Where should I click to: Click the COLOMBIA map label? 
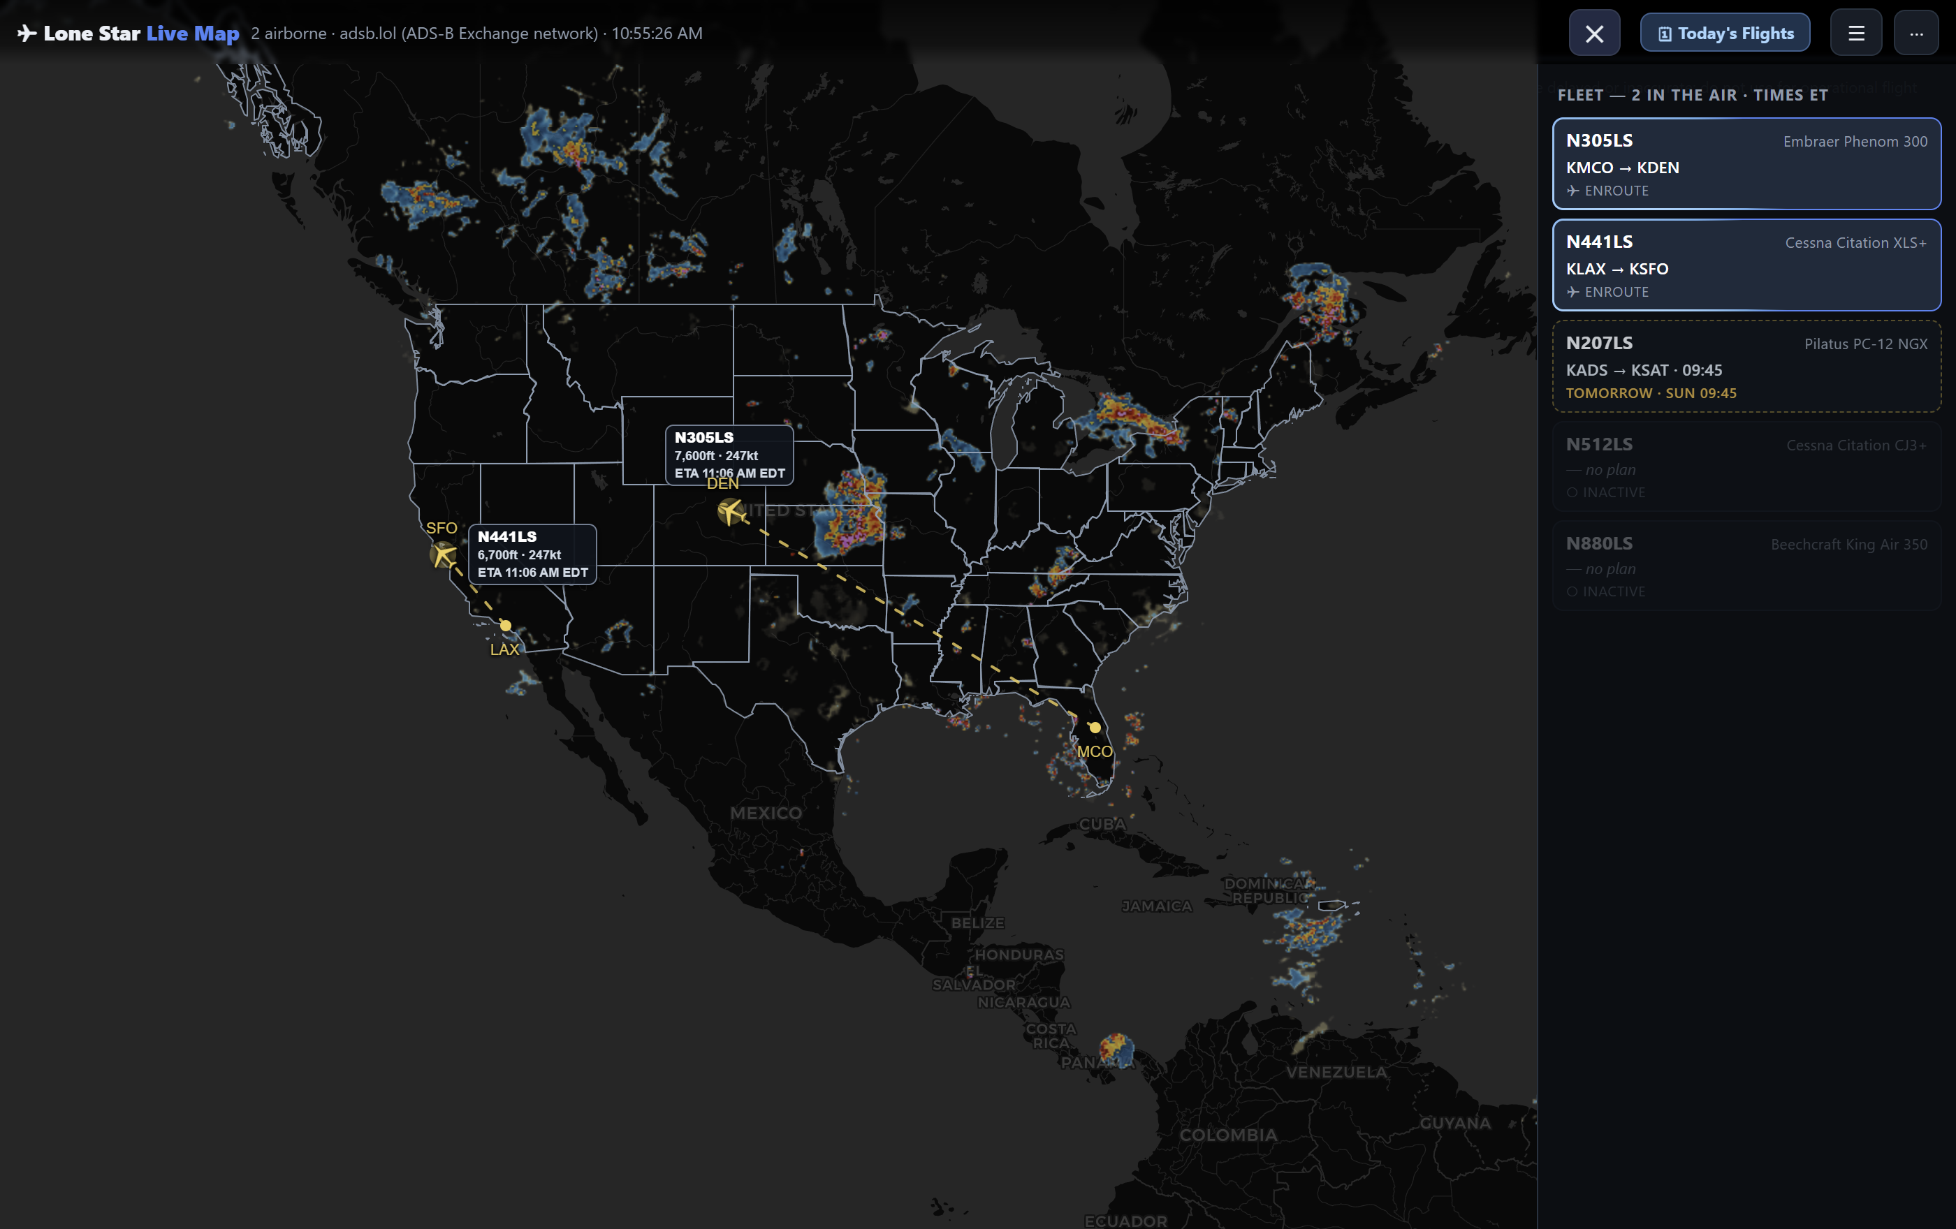(1228, 1135)
